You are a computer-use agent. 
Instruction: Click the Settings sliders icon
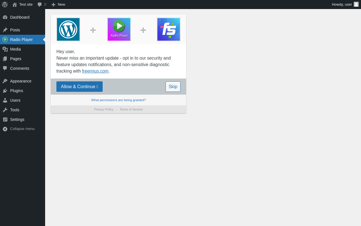coord(5,119)
